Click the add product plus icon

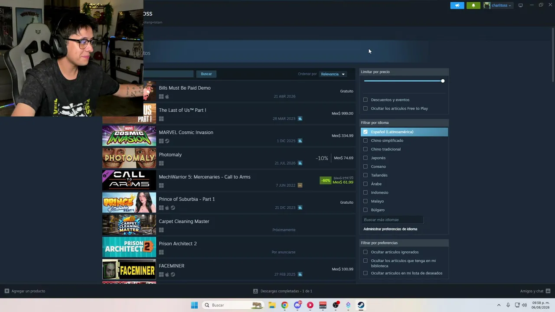(x=7, y=291)
